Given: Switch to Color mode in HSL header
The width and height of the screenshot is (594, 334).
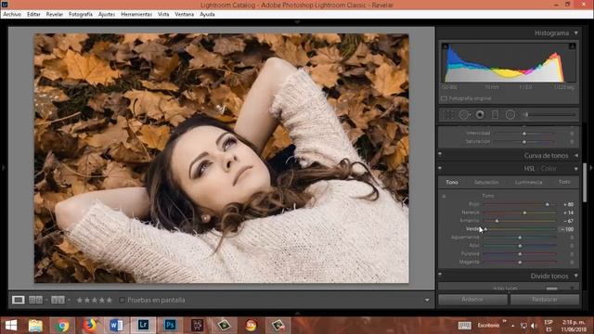Looking at the screenshot, I should pos(549,169).
